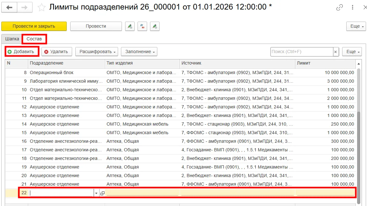
Task: Open the Дт/Кт postings report icon
Action: point(142,26)
